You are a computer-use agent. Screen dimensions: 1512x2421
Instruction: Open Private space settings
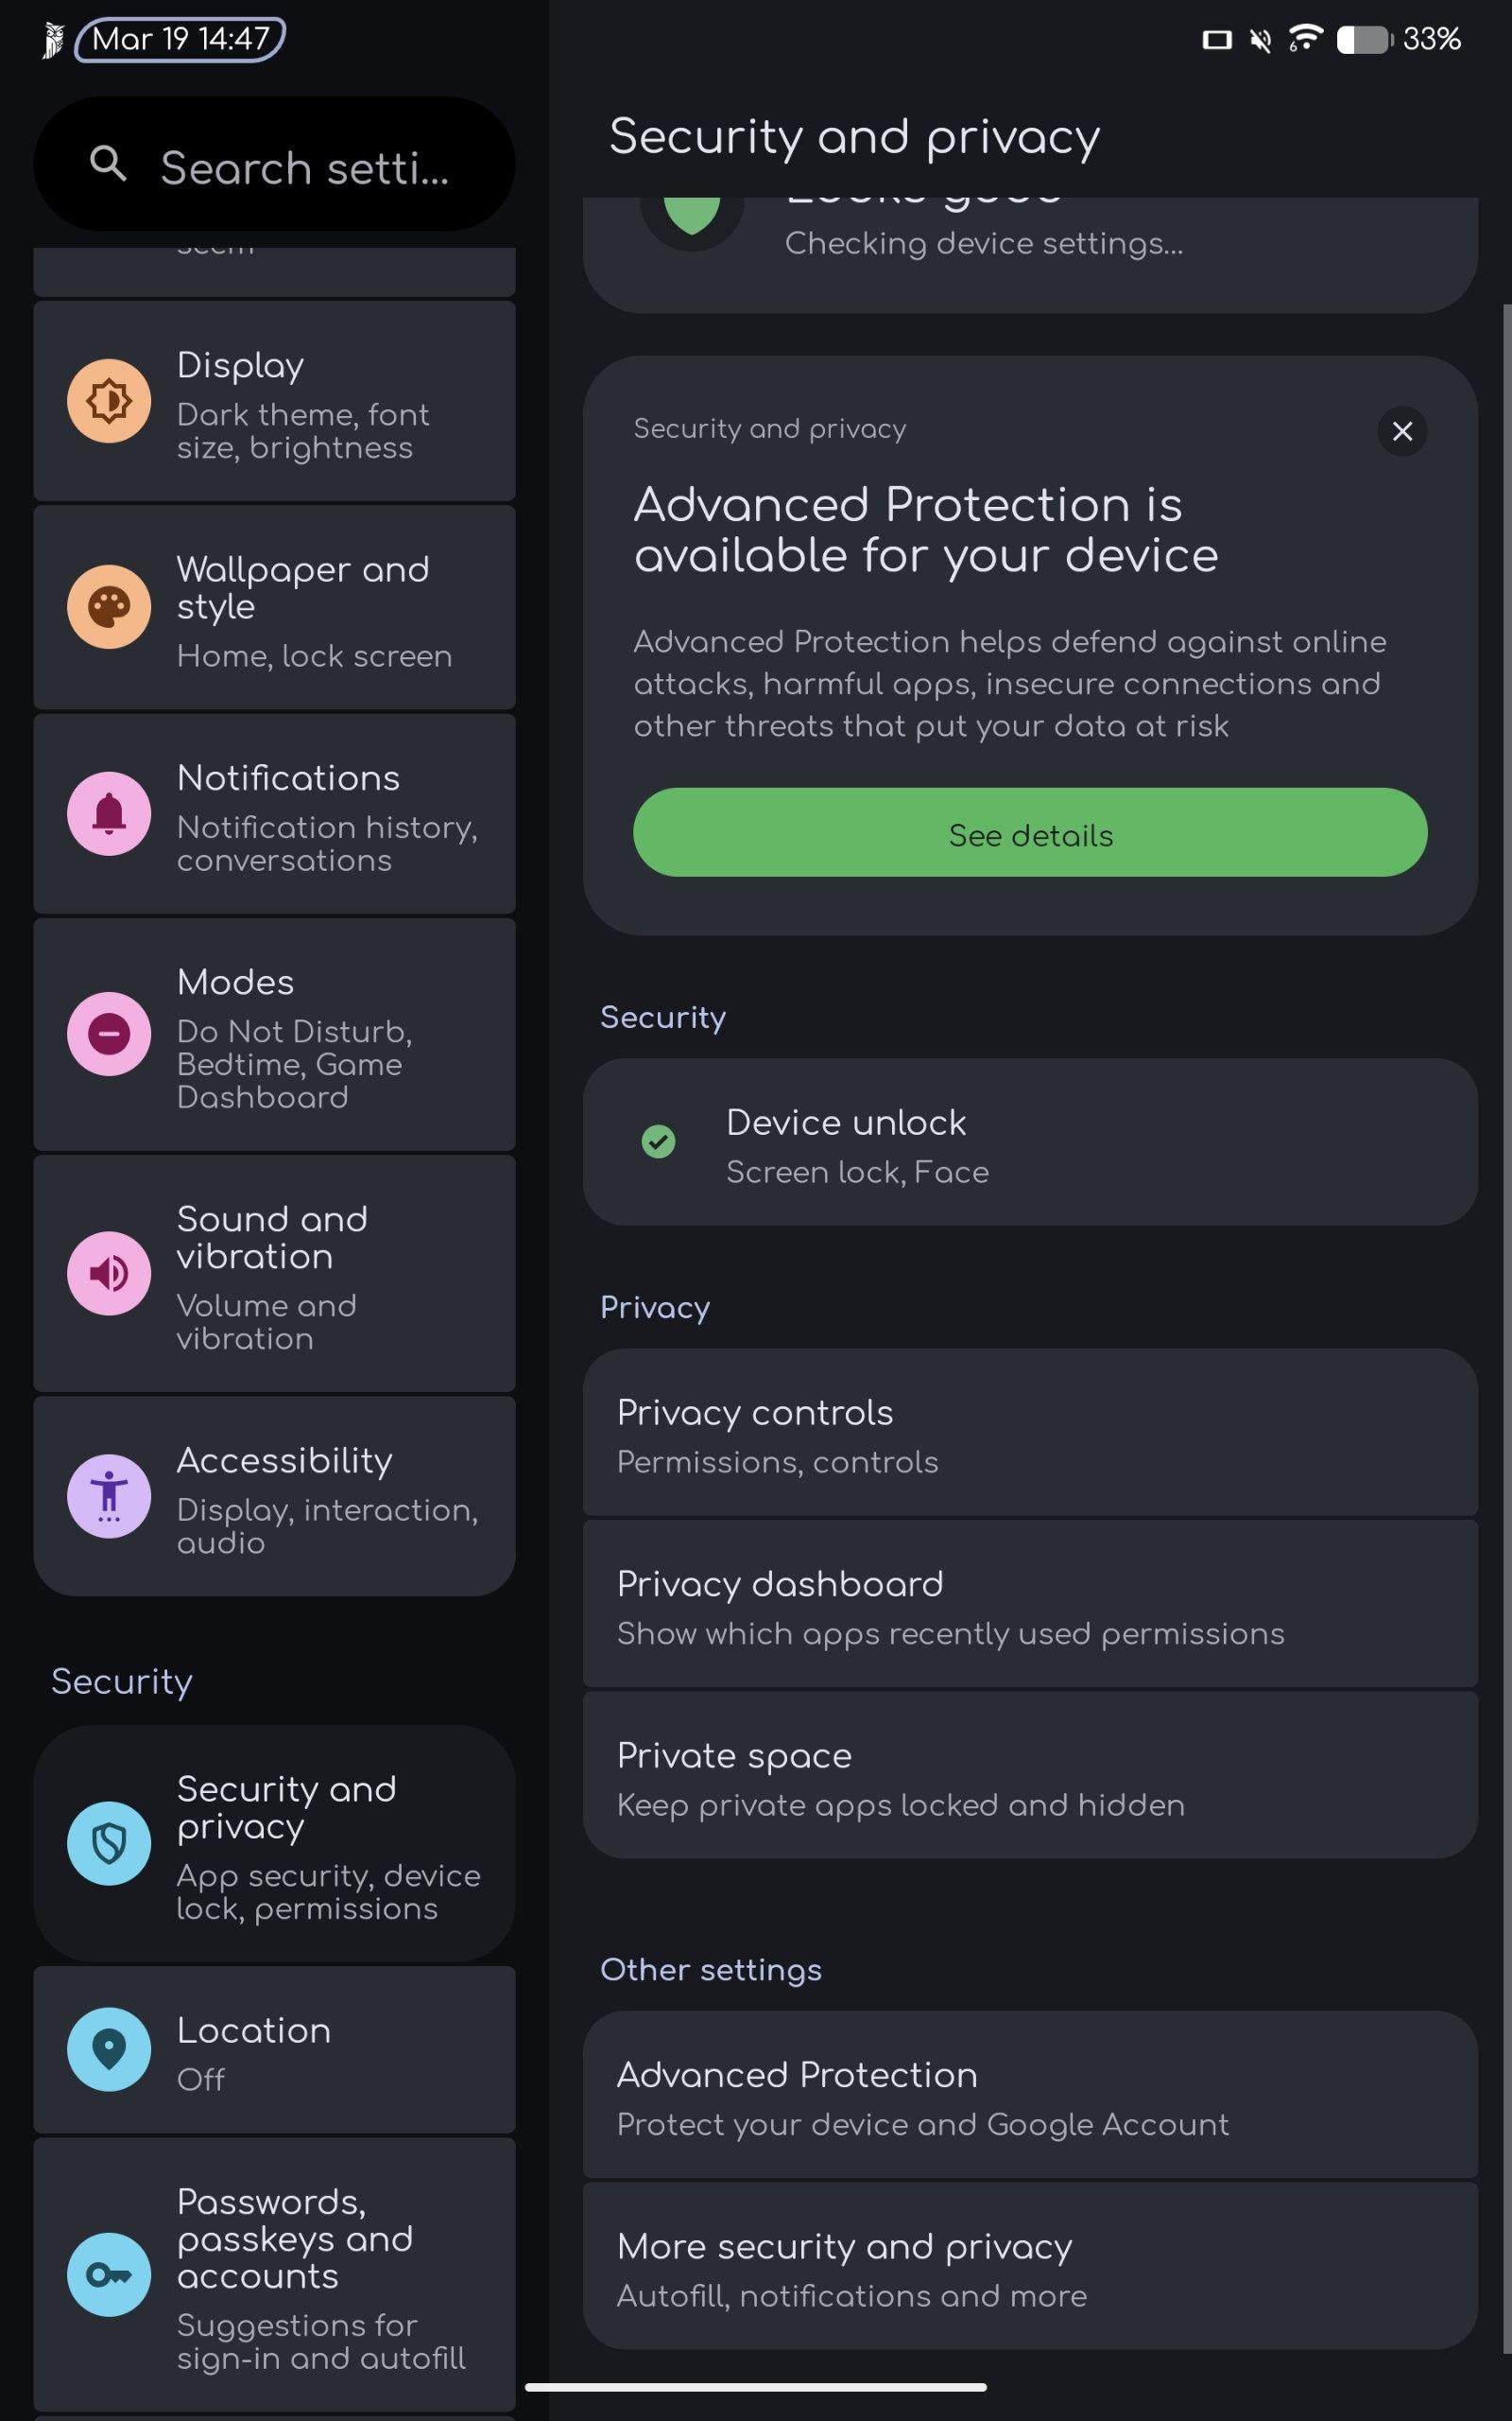coord(1030,1776)
